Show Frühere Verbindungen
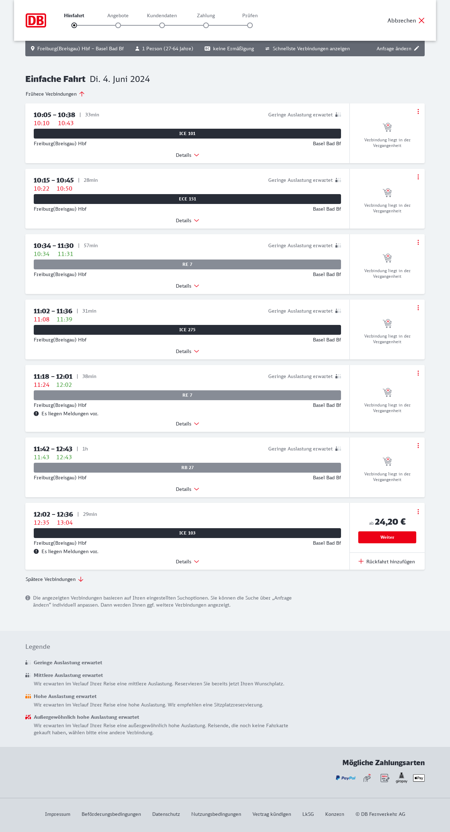The width and height of the screenshot is (450, 832). coord(55,94)
